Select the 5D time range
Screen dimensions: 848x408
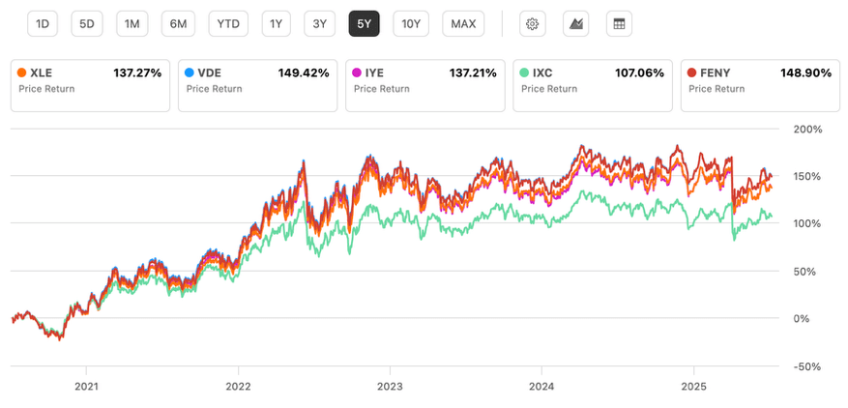point(87,24)
